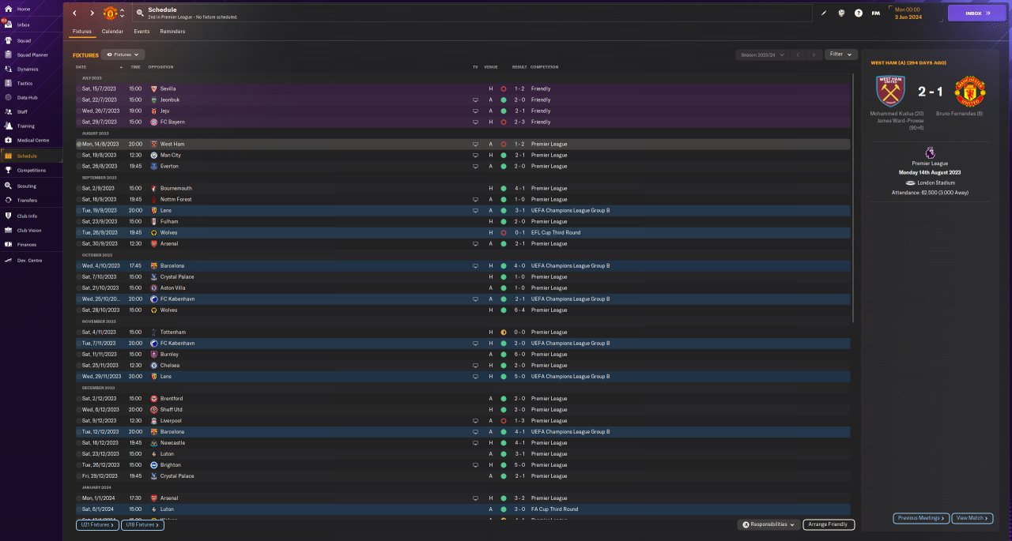Open the FM menu icon
This screenshot has width=1012, height=541.
tap(876, 13)
